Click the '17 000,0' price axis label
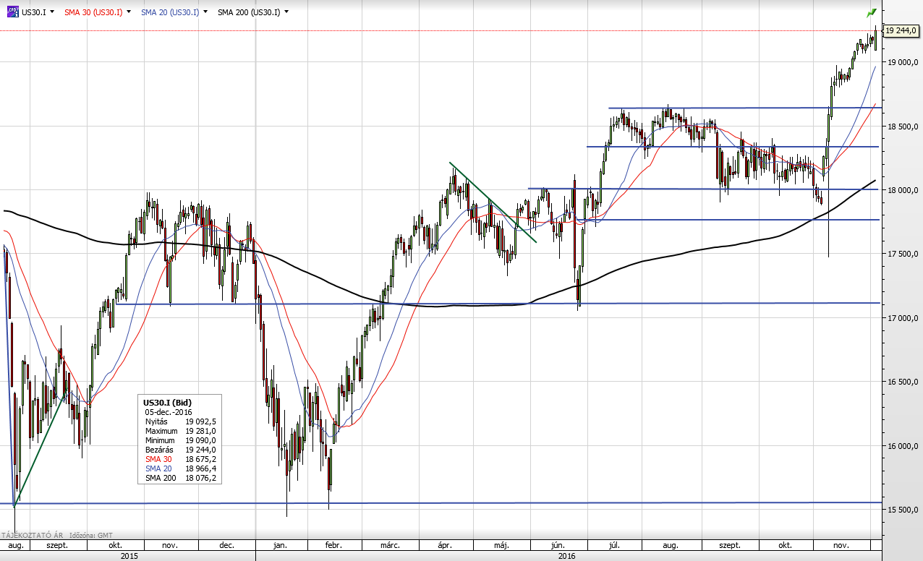 [x=903, y=318]
